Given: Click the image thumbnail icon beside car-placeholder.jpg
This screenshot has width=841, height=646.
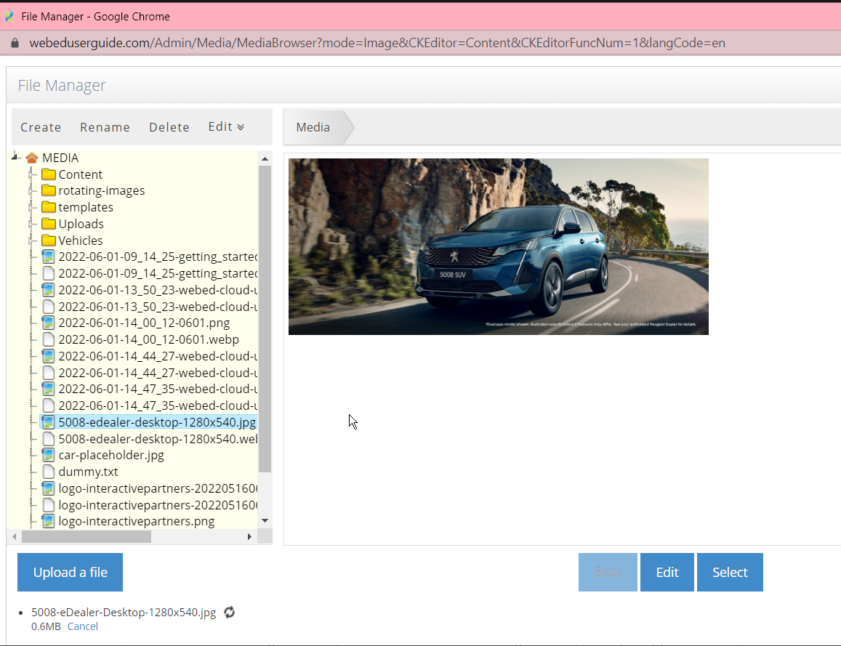Looking at the screenshot, I should 47,455.
